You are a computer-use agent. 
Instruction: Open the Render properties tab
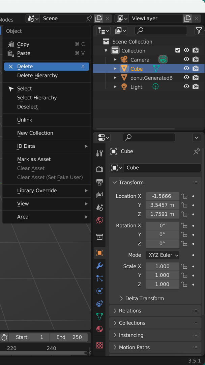pyautogui.click(x=99, y=169)
